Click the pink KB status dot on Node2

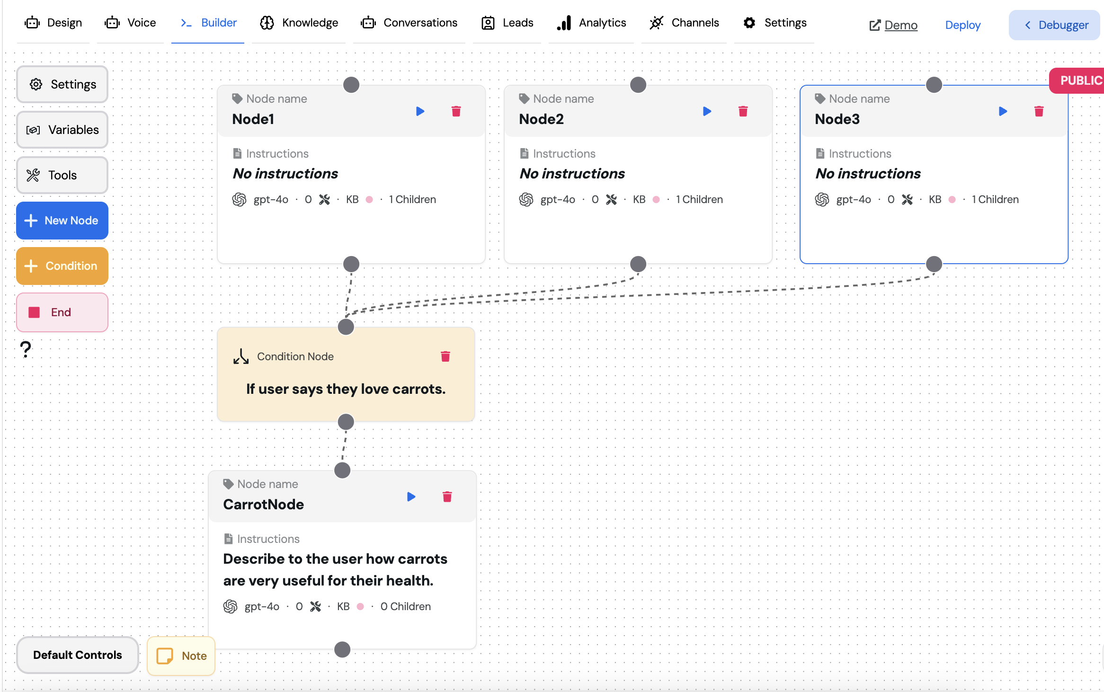(656, 199)
